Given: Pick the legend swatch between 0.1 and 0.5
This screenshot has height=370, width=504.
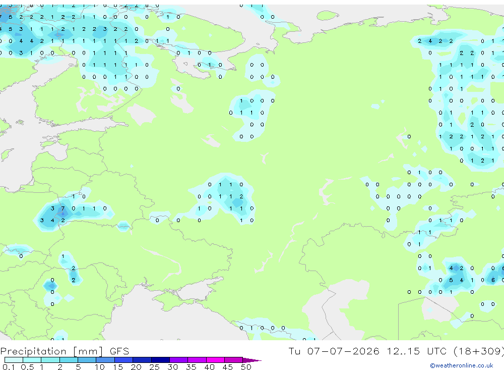Looking at the screenshot, I should click(x=14, y=360).
